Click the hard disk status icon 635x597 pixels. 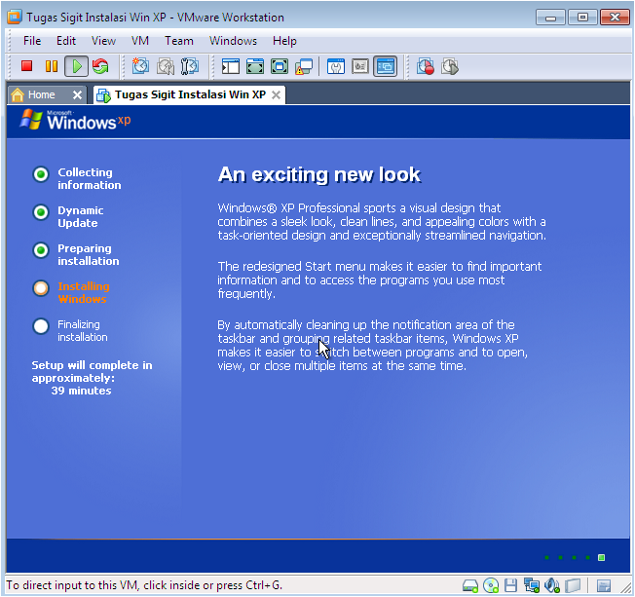point(470,585)
